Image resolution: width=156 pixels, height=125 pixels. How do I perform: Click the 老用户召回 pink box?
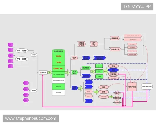click(132, 86)
